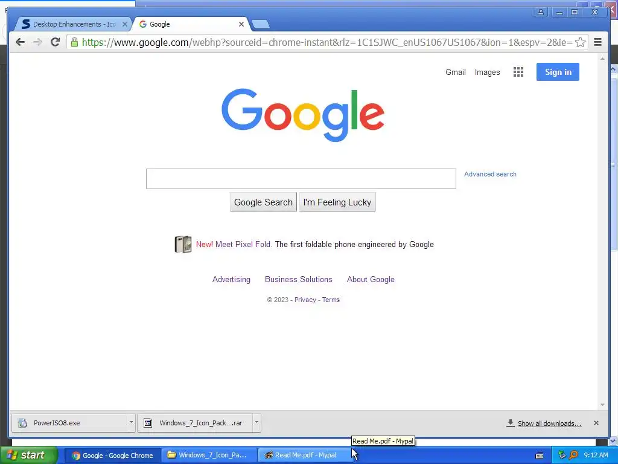The width and height of the screenshot is (618, 464).
Task: Bookmark this page with the star icon
Action: point(580,42)
